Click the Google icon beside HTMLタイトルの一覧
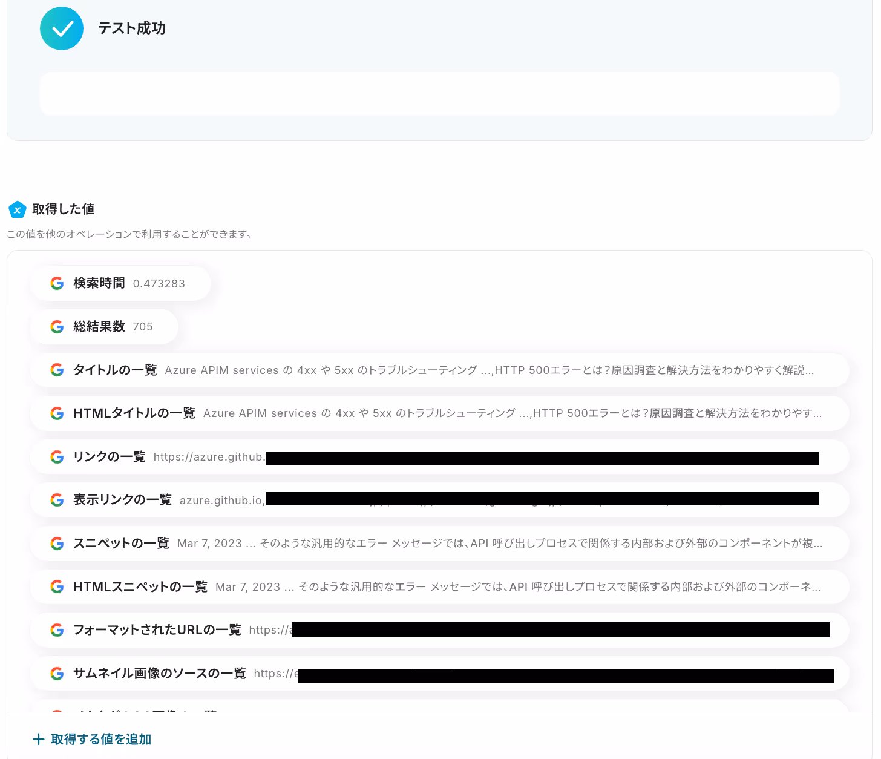This screenshot has height=759, width=881. 57,413
